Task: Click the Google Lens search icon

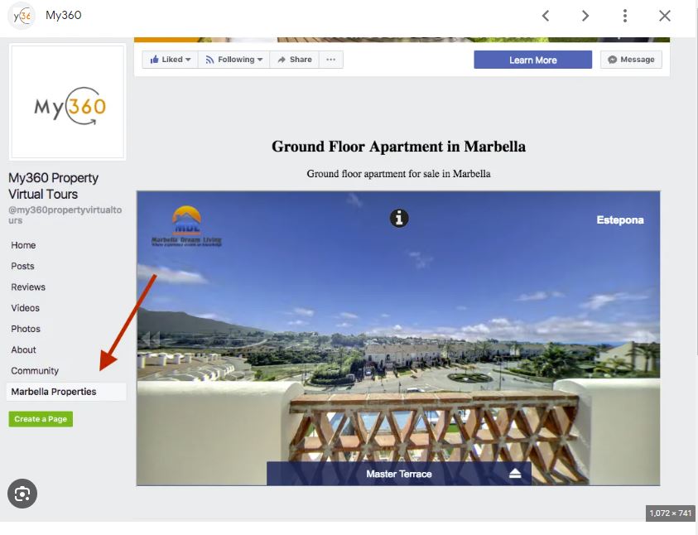Action: 22,494
